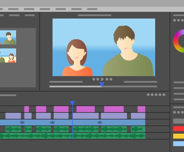This screenshot has width=184, height=152.
Task: Select the media thumbnail showing the man alone
Action: [8, 38]
